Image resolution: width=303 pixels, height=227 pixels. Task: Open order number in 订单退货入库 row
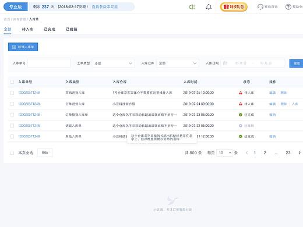[29, 104]
